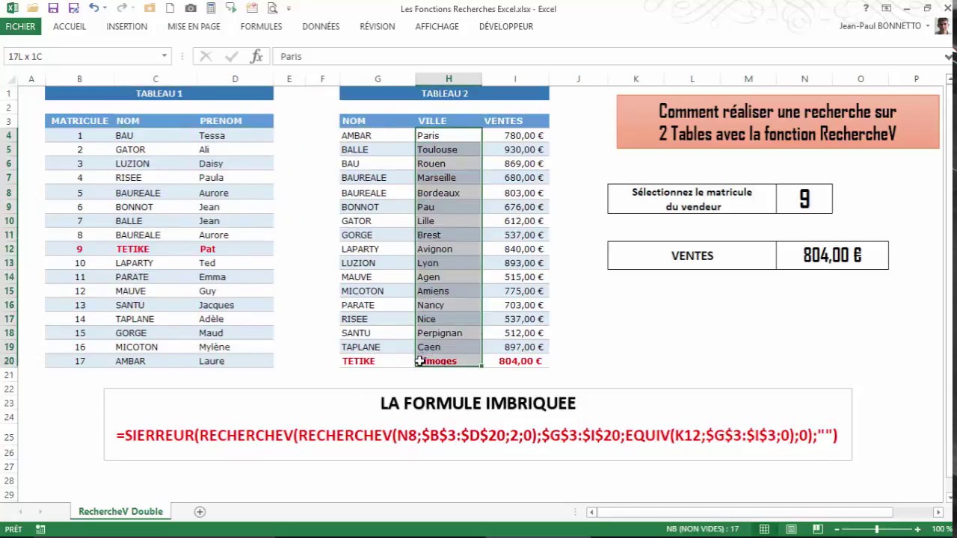Screen dimensions: 957x538
Task: Click the Name Box showing 17L x 1C
Action: point(80,56)
